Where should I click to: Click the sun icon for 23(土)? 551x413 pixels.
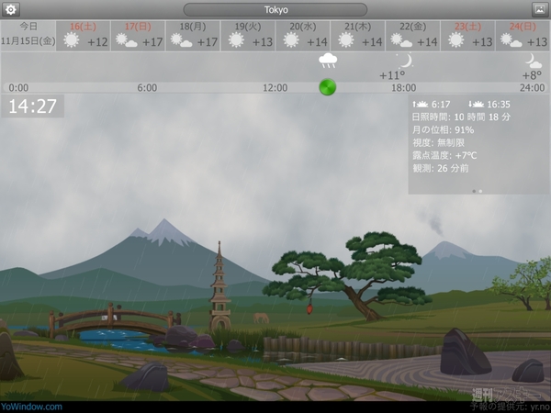[x=456, y=40]
